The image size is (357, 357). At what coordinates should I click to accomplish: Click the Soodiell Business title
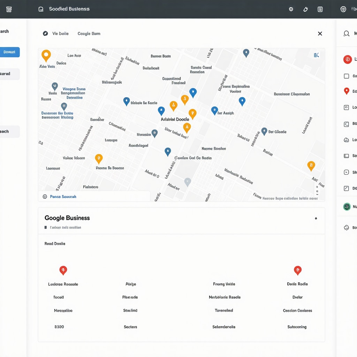click(69, 9)
